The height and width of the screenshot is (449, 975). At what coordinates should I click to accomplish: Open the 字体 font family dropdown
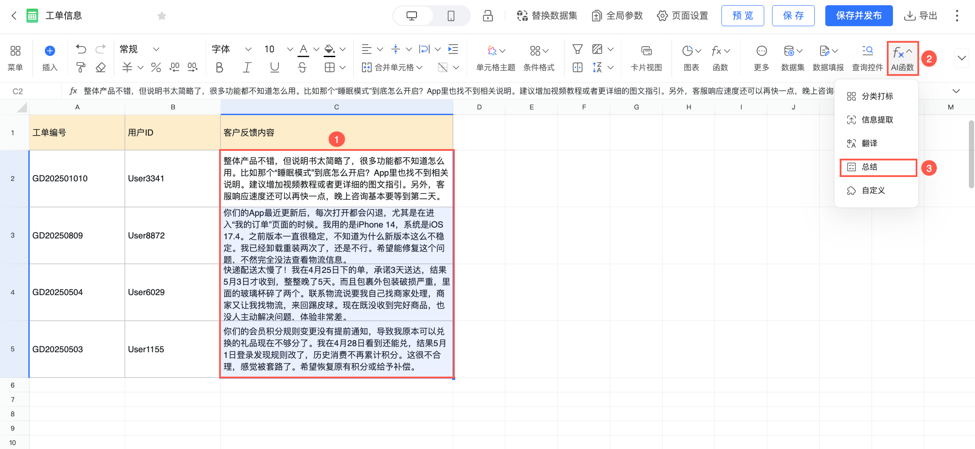(x=232, y=49)
